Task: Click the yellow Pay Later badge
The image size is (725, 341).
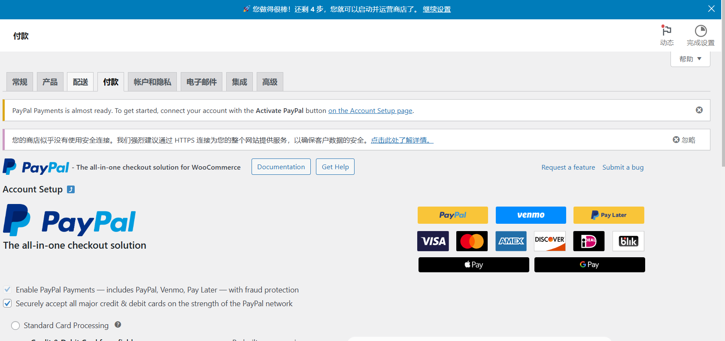Action: pos(609,215)
